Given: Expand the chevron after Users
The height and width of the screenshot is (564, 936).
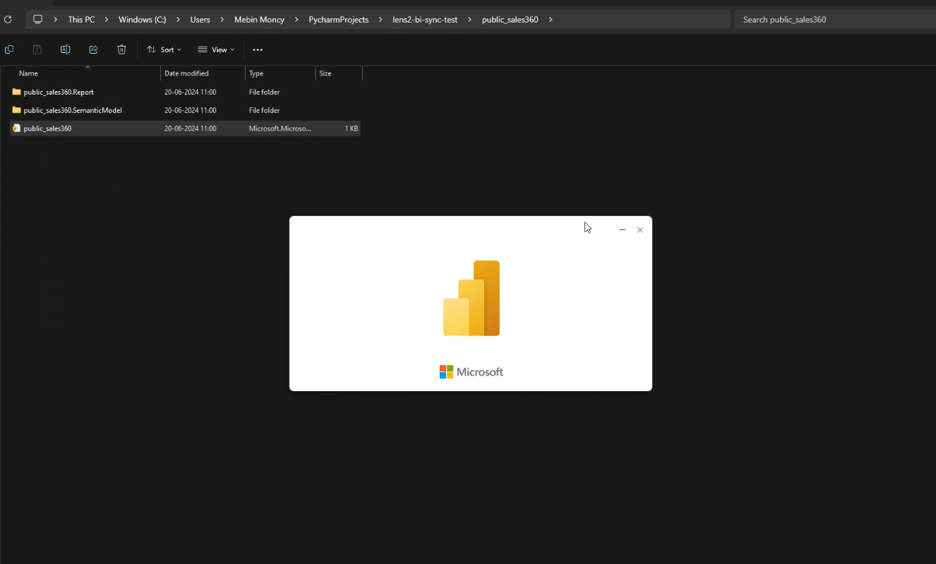Looking at the screenshot, I should click(222, 20).
